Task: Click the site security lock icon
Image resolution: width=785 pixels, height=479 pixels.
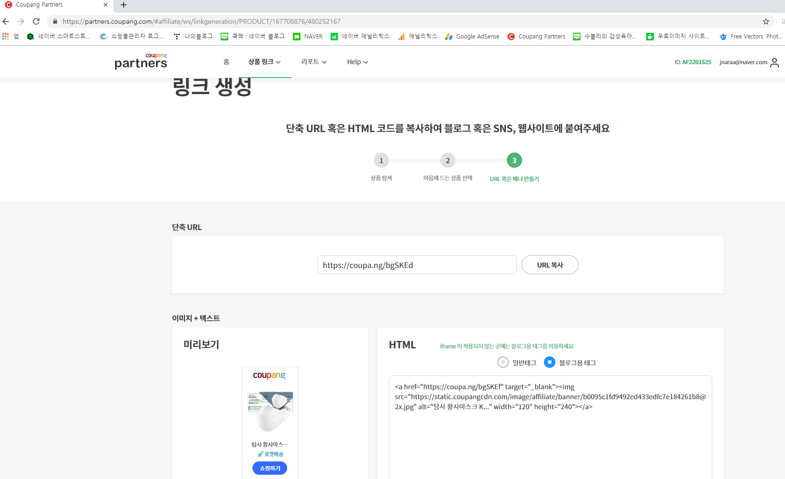Action: 55,21
